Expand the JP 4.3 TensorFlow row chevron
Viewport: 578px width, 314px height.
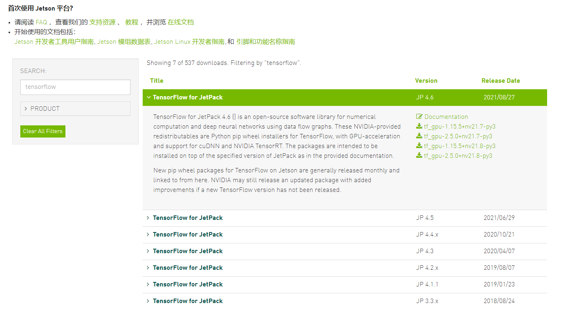(x=148, y=251)
